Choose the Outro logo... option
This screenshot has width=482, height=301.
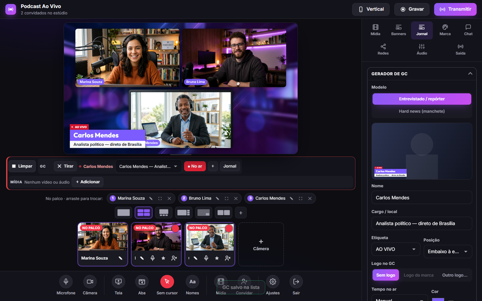point(455,275)
